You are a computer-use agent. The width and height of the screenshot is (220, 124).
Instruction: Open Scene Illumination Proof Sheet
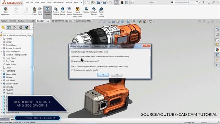click(x=78, y=12)
